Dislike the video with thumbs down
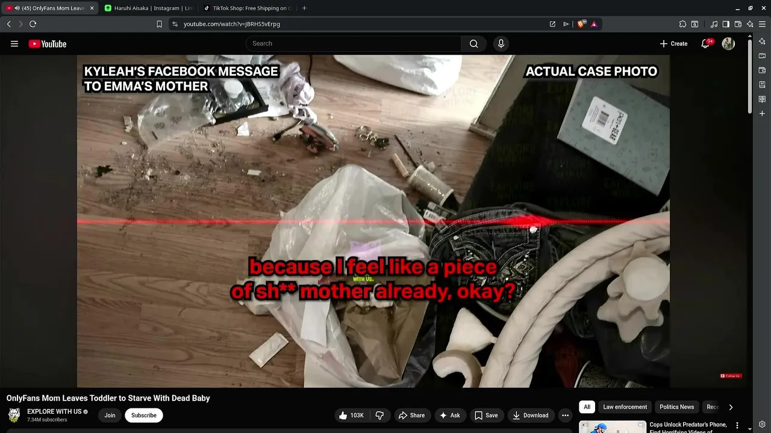 pyautogui.click(x=379, y=415)
